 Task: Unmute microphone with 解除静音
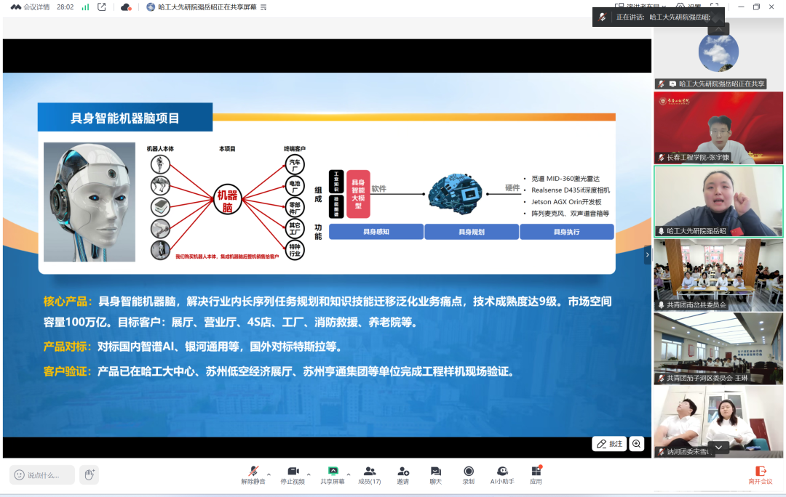click(x=253, y=470)
